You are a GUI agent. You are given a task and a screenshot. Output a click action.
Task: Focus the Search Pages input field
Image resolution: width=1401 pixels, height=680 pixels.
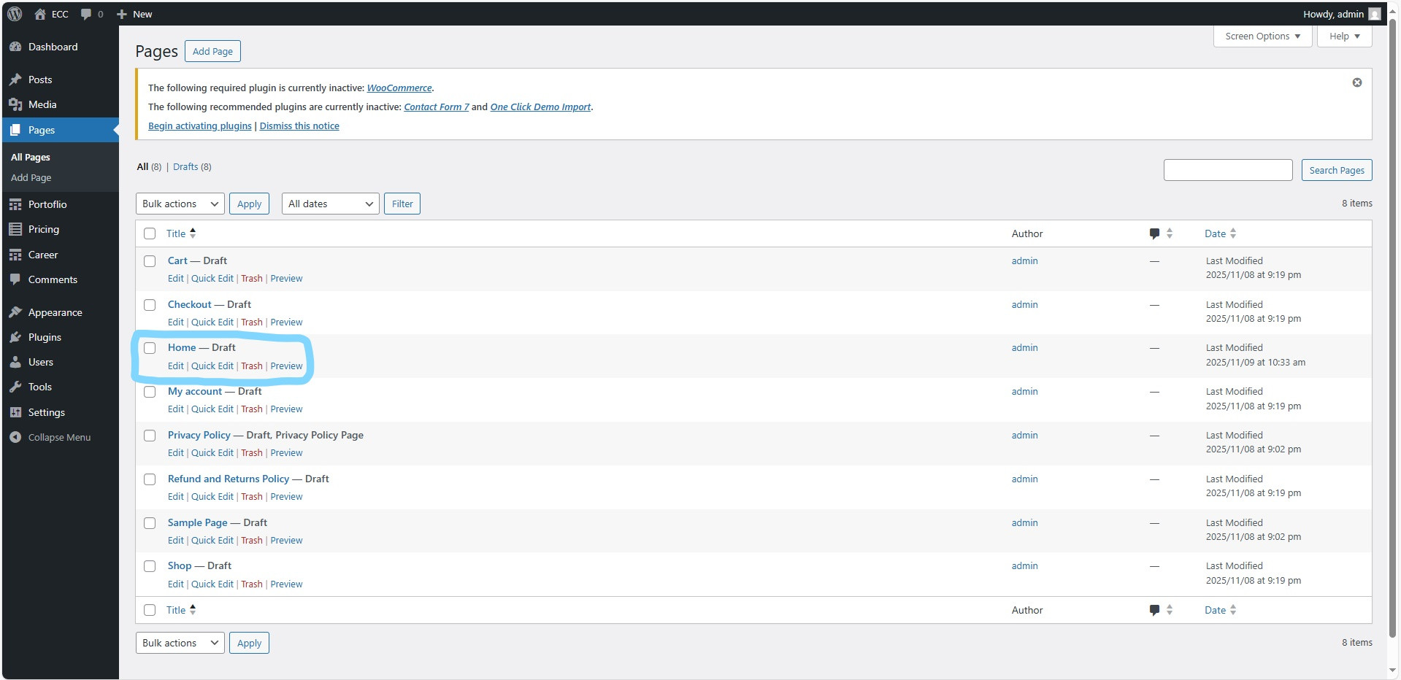(1227, 170)
